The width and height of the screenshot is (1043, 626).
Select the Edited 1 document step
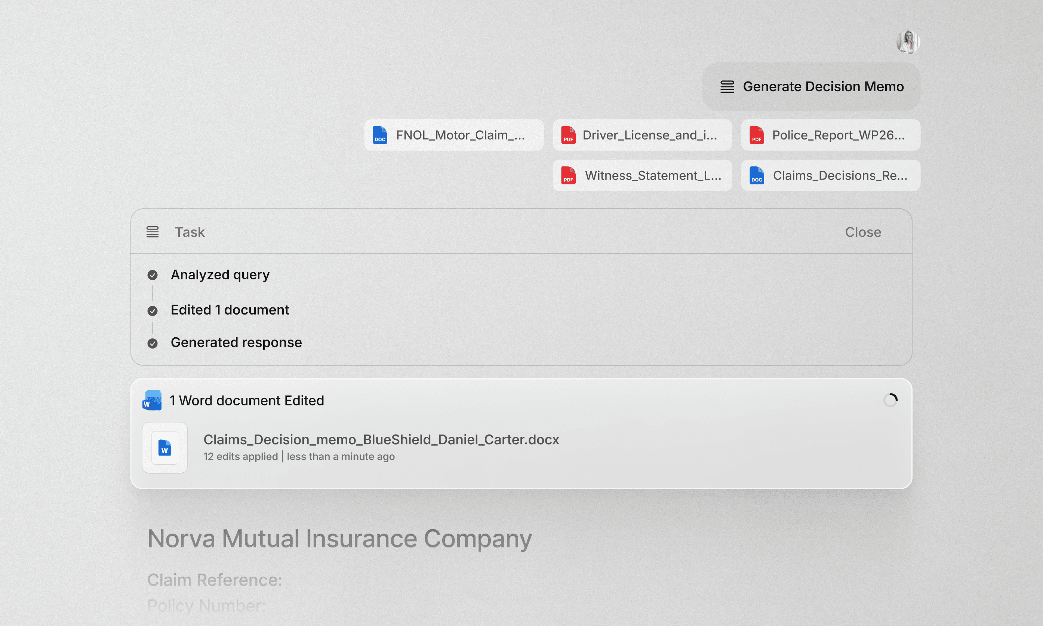pos(229,310)
